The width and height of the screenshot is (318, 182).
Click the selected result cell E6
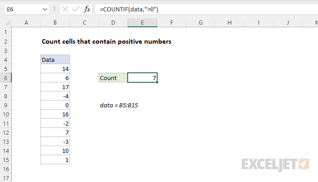click(x=142, y=78)
